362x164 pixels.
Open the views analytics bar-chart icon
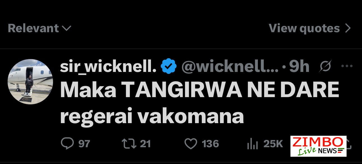pos(252,144)
